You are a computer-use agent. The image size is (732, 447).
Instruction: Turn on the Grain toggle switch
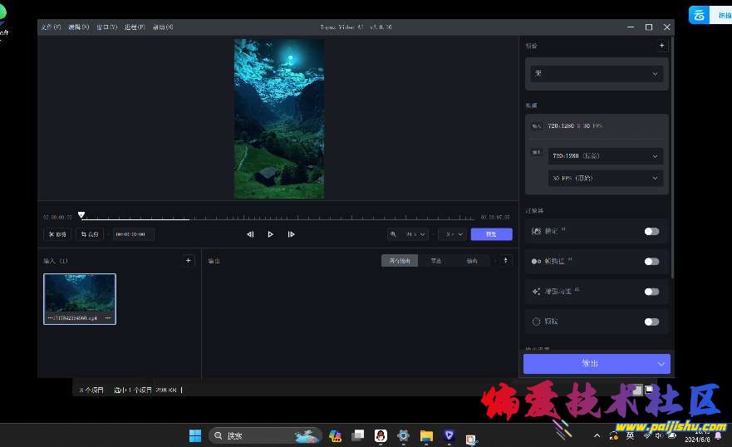click(651, 322)
